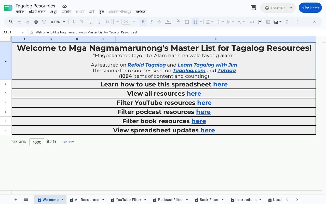Click the যোগ করুন link below the rows

pos(69,142)
